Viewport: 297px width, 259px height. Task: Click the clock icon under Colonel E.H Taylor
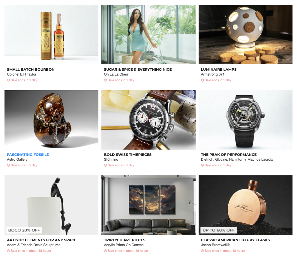pos(8,80)
